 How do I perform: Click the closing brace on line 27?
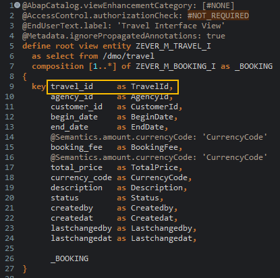25,269
